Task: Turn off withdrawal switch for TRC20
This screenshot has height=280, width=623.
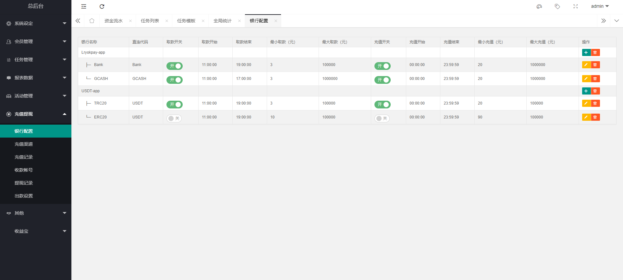Action: coord(175,105)
